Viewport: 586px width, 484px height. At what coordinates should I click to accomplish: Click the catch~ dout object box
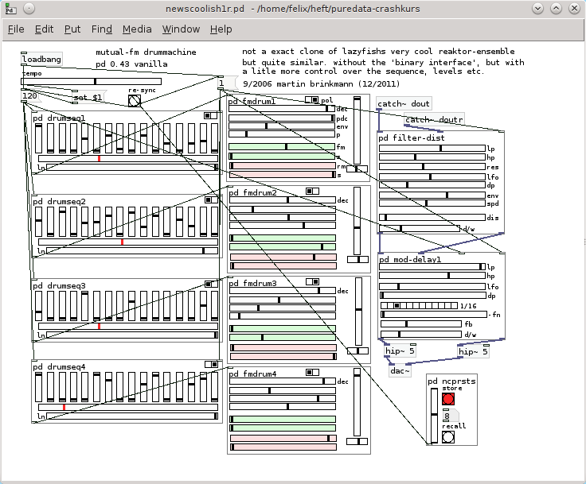[x=404, y=104]
